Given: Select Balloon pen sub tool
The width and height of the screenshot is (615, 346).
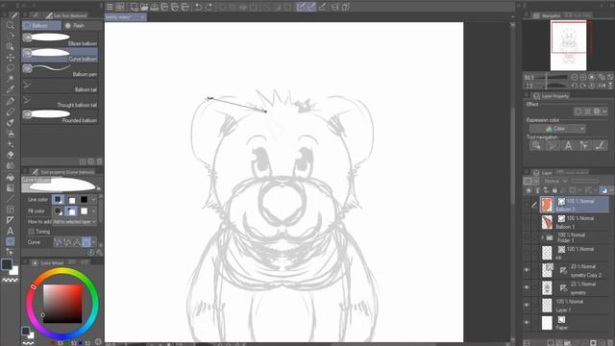Looking at the screenshot, I should (60, 69).
